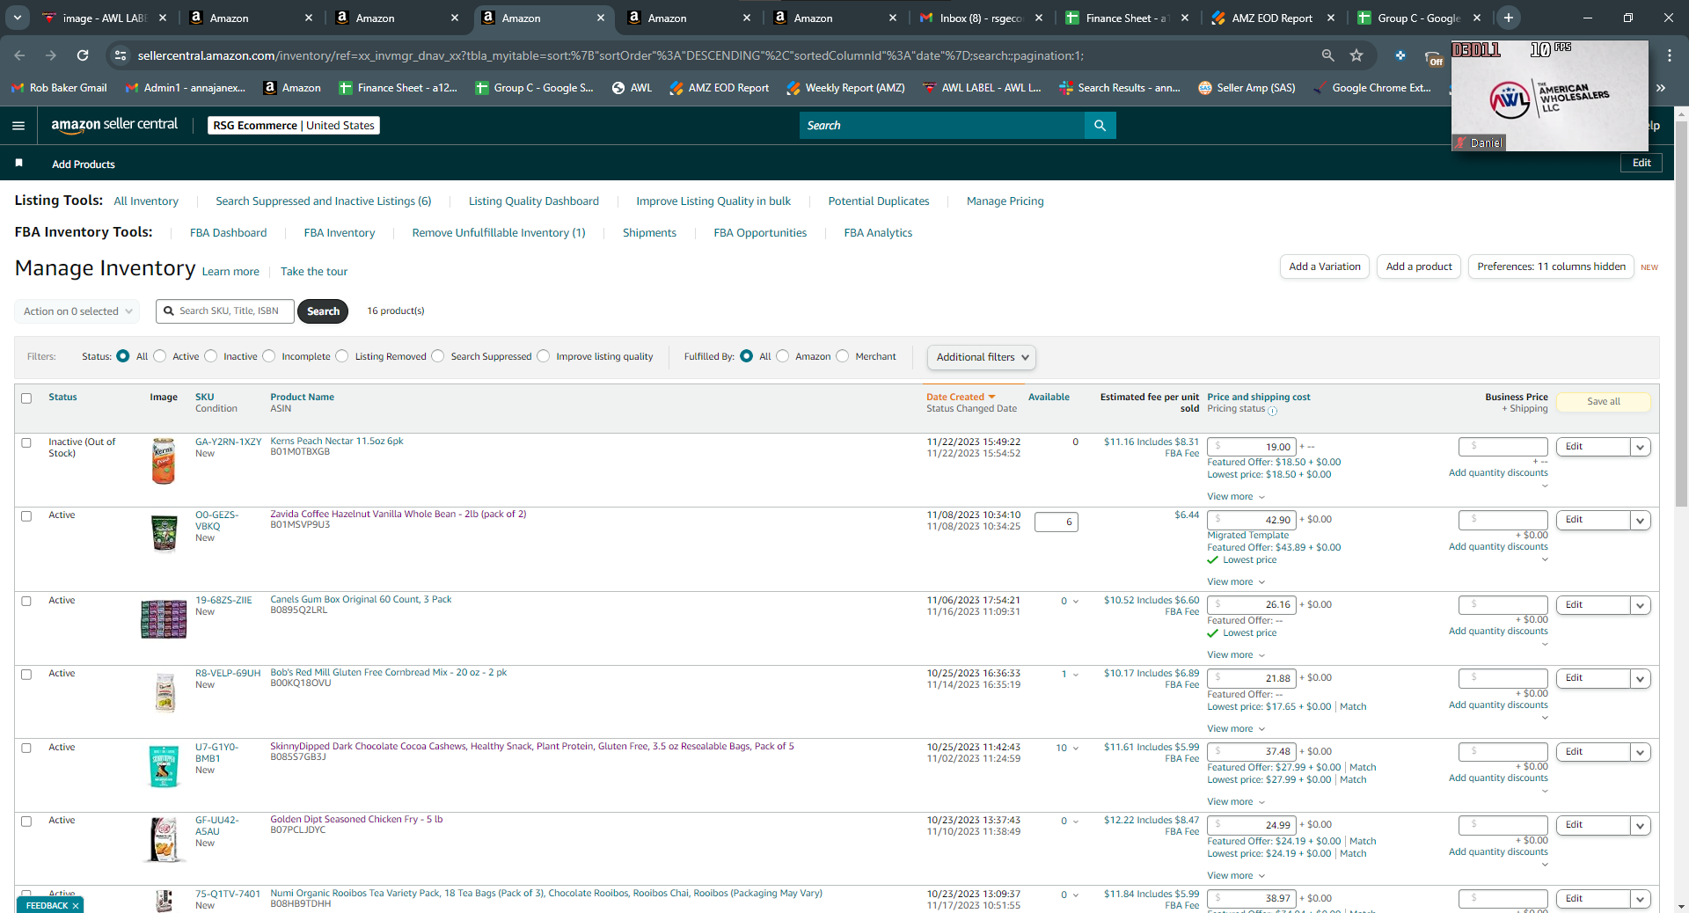The height and width of the screenshot is (913, 1689).
Task: Check the Kerns Peach Nectar row checkbox
Action: coord(26,443)
